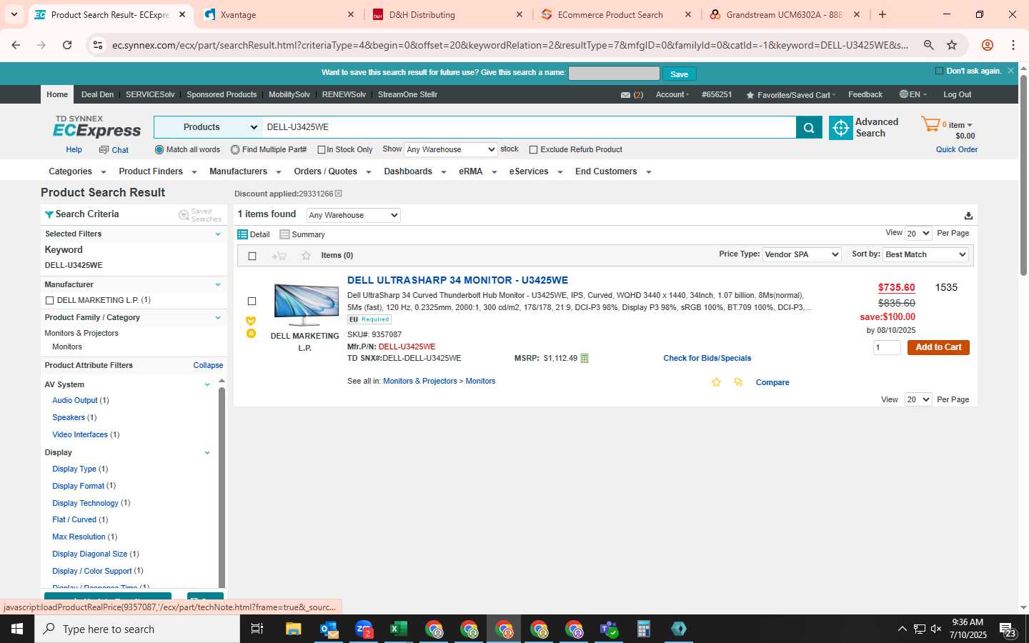The width and height of the screenshot is (1029, 643).
Task: Open Orders / Quotes menu
Action: pos(332,171)
